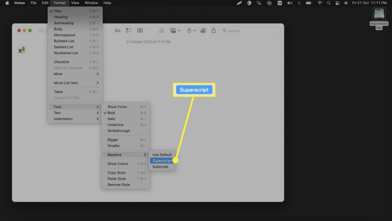
Task: Open the Apple menu
Action: tap(7, 3)
